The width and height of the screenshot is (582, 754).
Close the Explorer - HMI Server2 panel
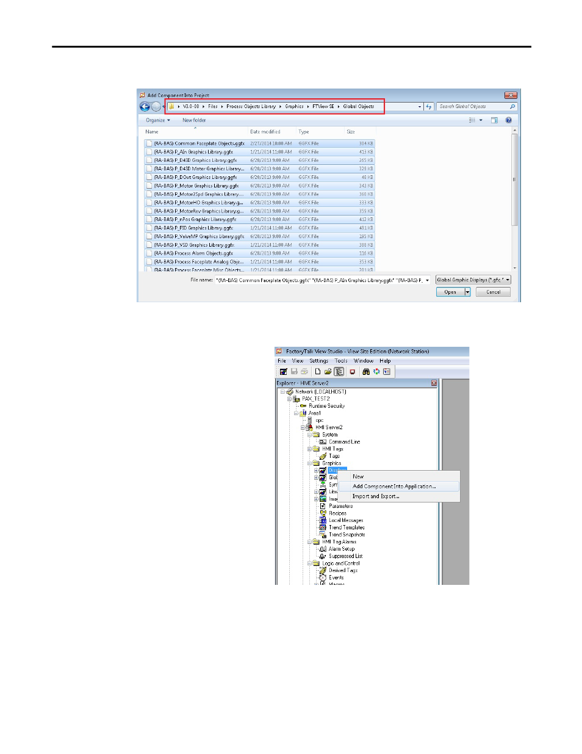click(434, 383)
